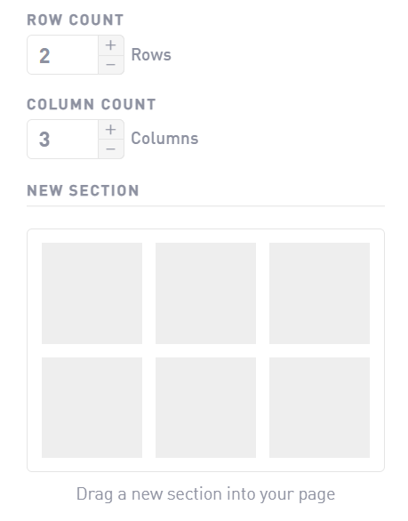Click the column count input showing 3
This screenshot has width=408, height=521.
[63, 140]
